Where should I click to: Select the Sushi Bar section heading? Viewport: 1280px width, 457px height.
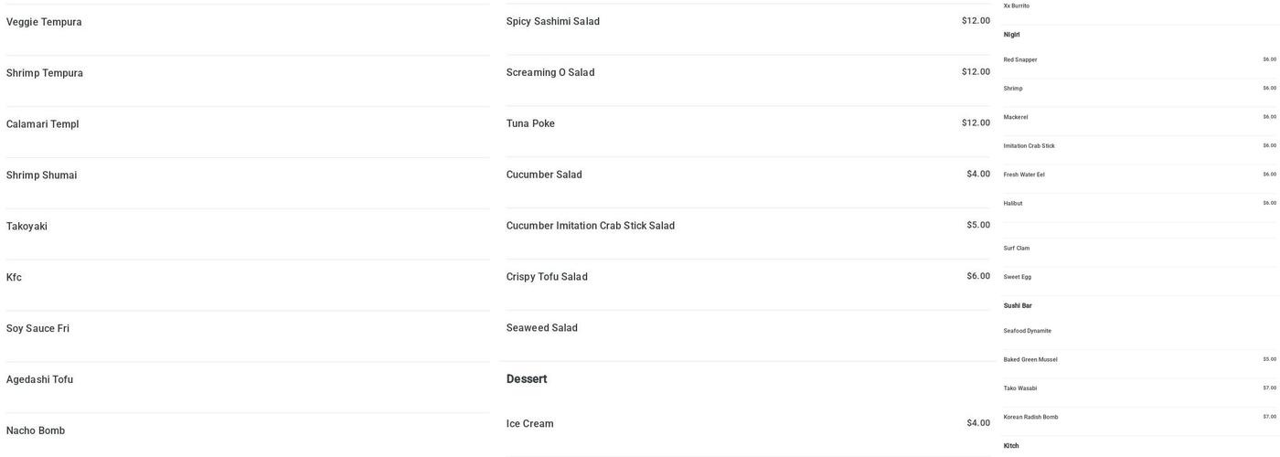coord(1018,306)
